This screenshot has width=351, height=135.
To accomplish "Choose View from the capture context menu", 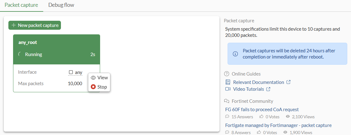I will (102, 78).
